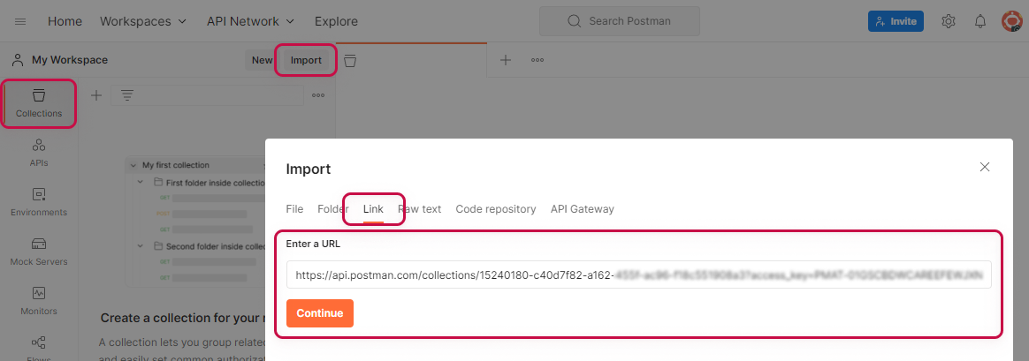Open the Settings gear icon
The width and height of the screenshot is (1029, 361).
pos(949,21)
